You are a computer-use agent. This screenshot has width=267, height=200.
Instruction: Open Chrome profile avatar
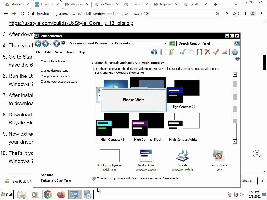tap(253, 14)
